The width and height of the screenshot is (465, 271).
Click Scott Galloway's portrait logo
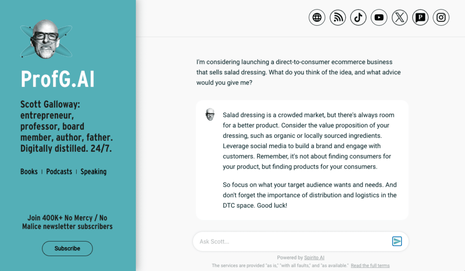point(46,39)
